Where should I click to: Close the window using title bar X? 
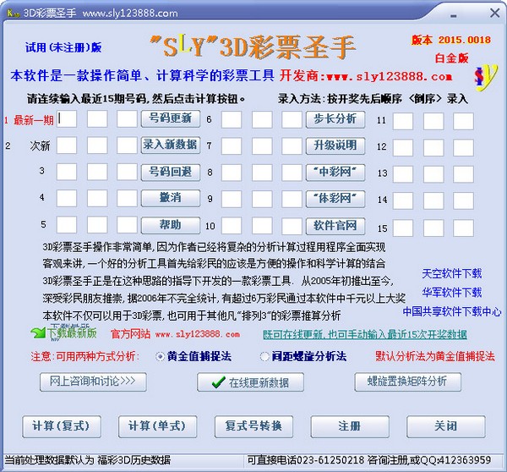[494, 14]
